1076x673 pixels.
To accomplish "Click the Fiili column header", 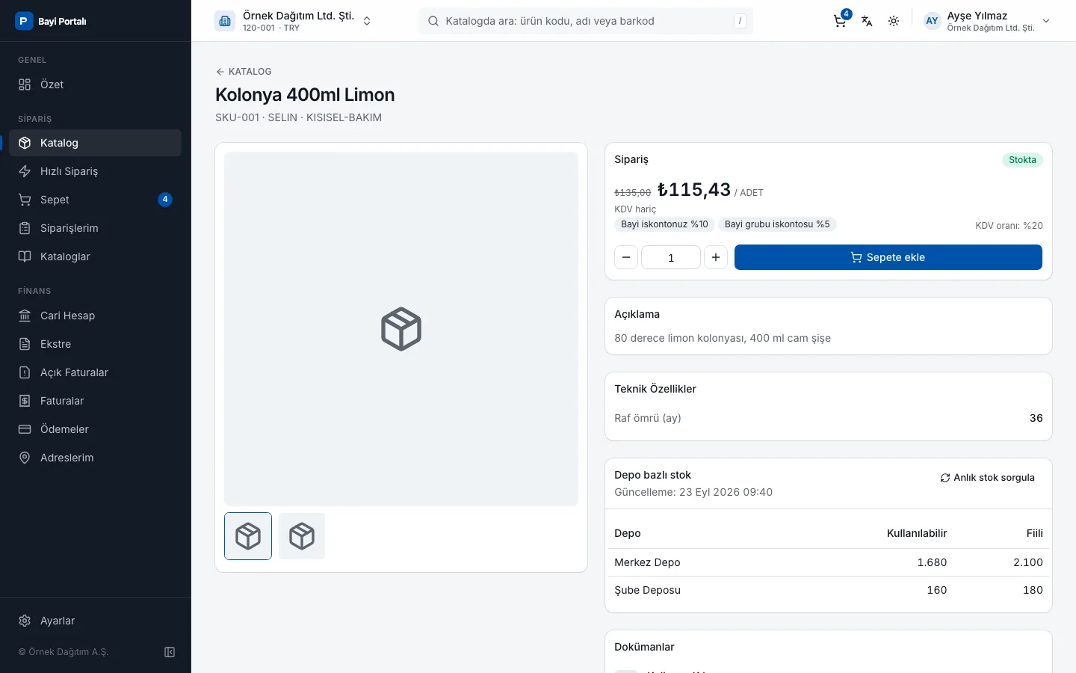I will 1035,533.
